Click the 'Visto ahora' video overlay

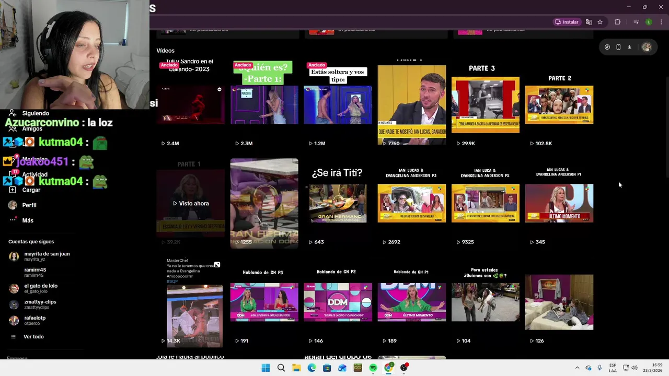point(191,203)
